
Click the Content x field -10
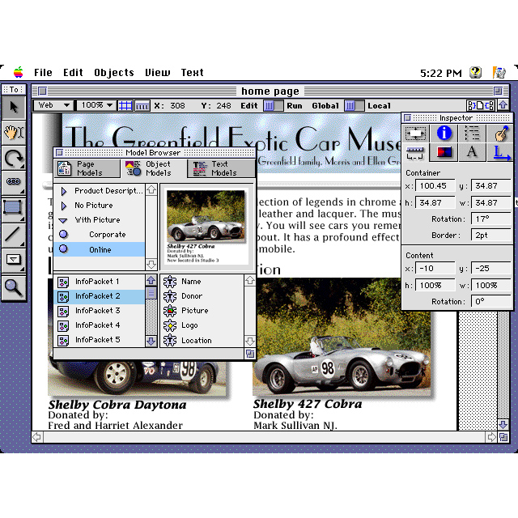click(435, 268)
